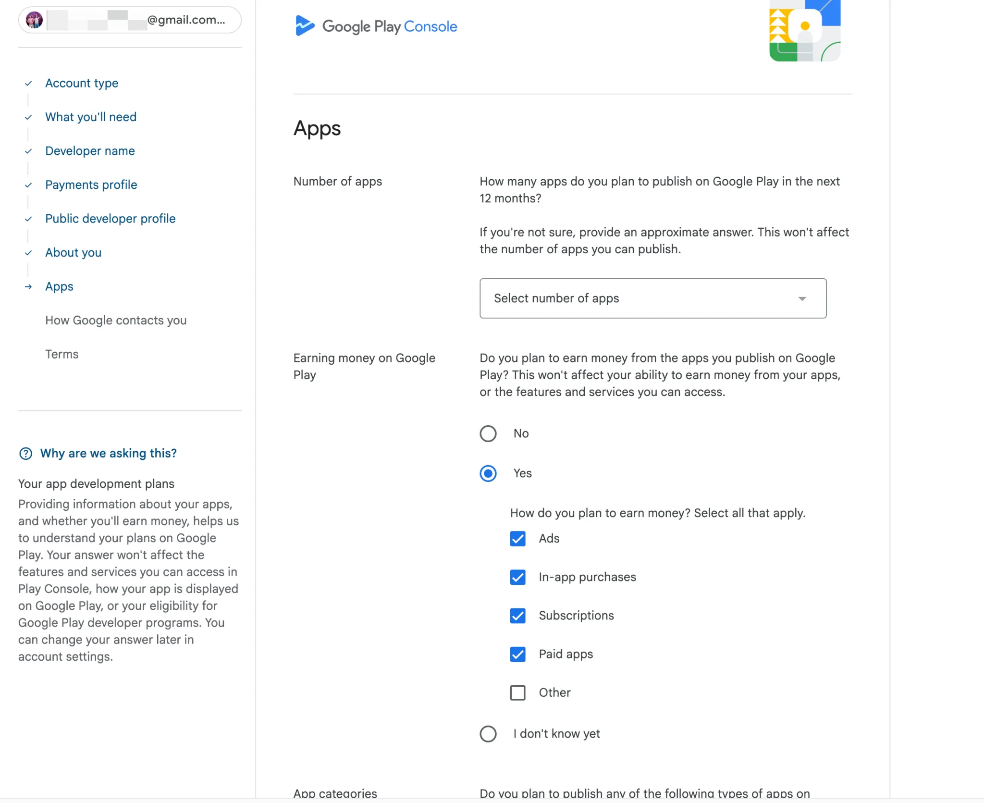Open the "Select number of apps" dropdown

pyautogui.click(x=652, y=298)
